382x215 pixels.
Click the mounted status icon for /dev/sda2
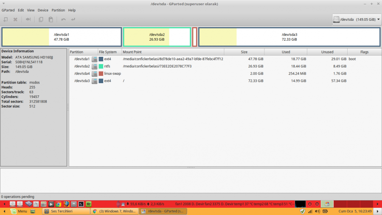95,67
